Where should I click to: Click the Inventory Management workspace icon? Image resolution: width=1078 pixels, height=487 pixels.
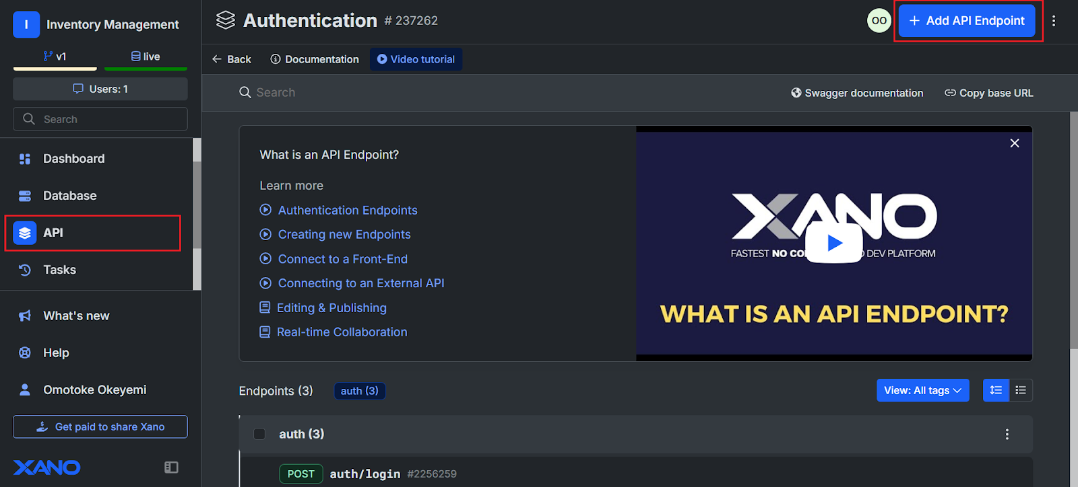pyautogui.click(x=26, y=25)
